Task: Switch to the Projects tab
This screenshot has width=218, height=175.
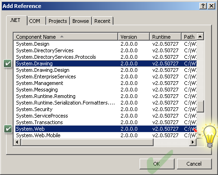Action: (x=58, y=21)
